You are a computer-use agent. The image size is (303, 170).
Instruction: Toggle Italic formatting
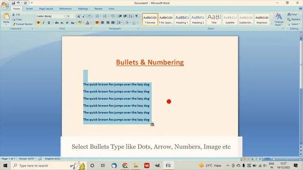[44, 23]
